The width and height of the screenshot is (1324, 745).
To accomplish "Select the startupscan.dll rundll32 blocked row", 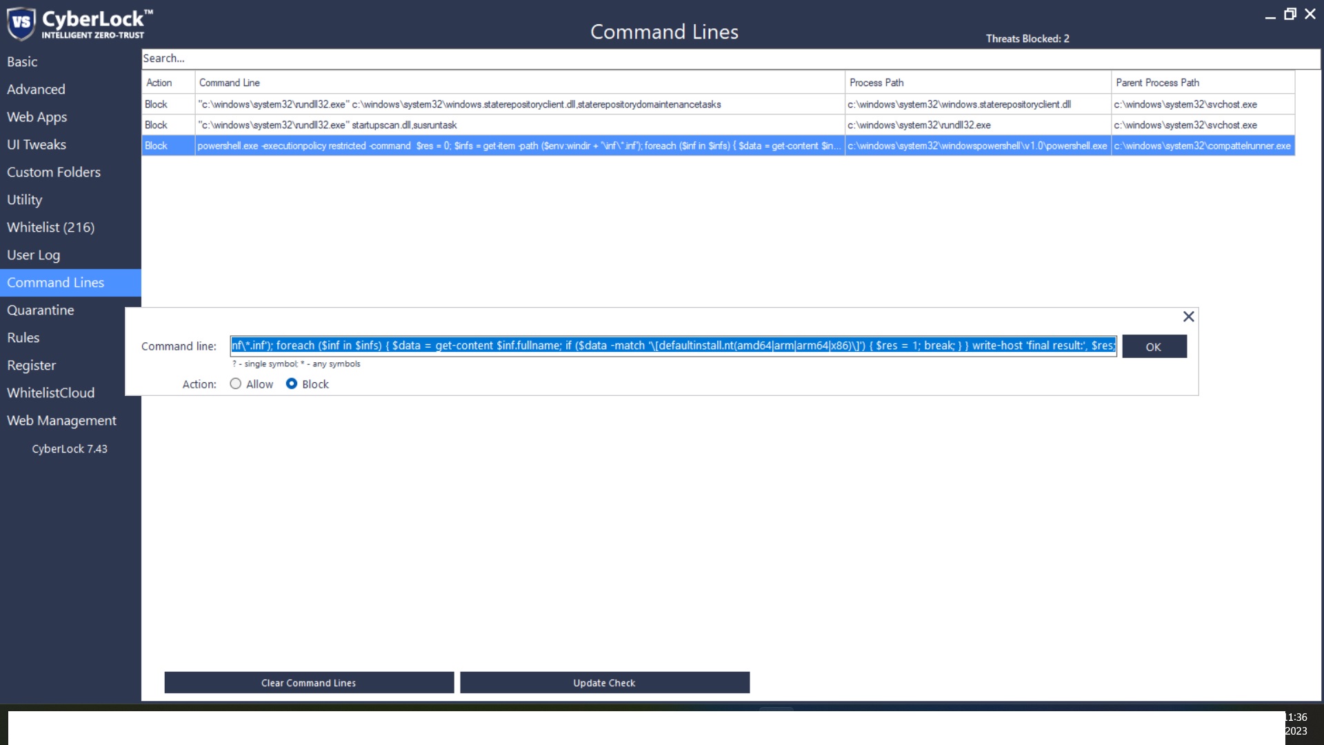I will (x=483, y=125).
